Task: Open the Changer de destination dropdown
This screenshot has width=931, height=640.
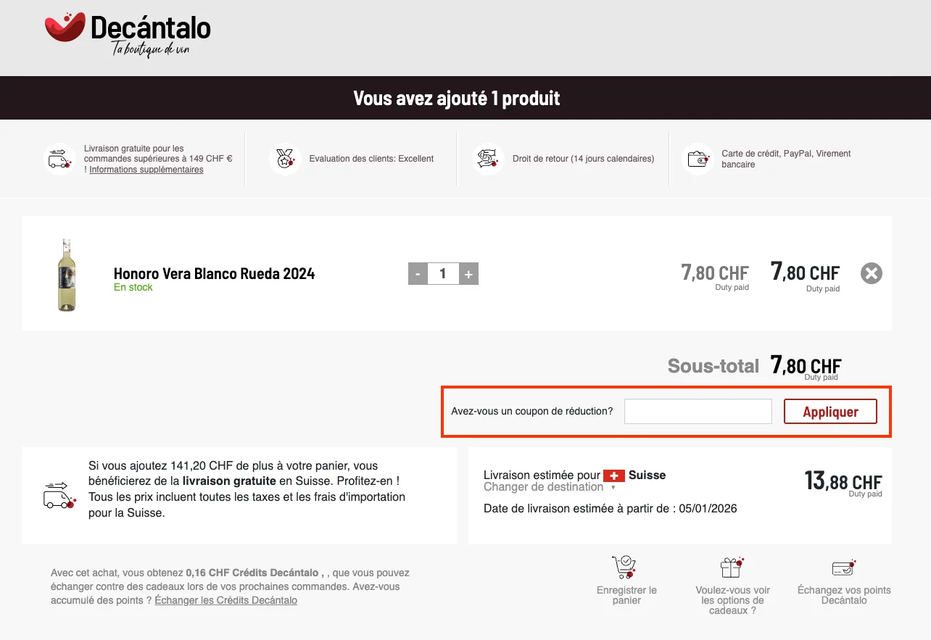Action: (x=542, y=487)
